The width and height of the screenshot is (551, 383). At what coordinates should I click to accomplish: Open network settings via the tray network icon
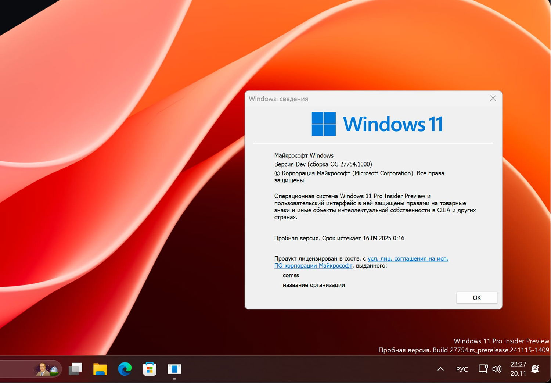[x=482, y=369]
